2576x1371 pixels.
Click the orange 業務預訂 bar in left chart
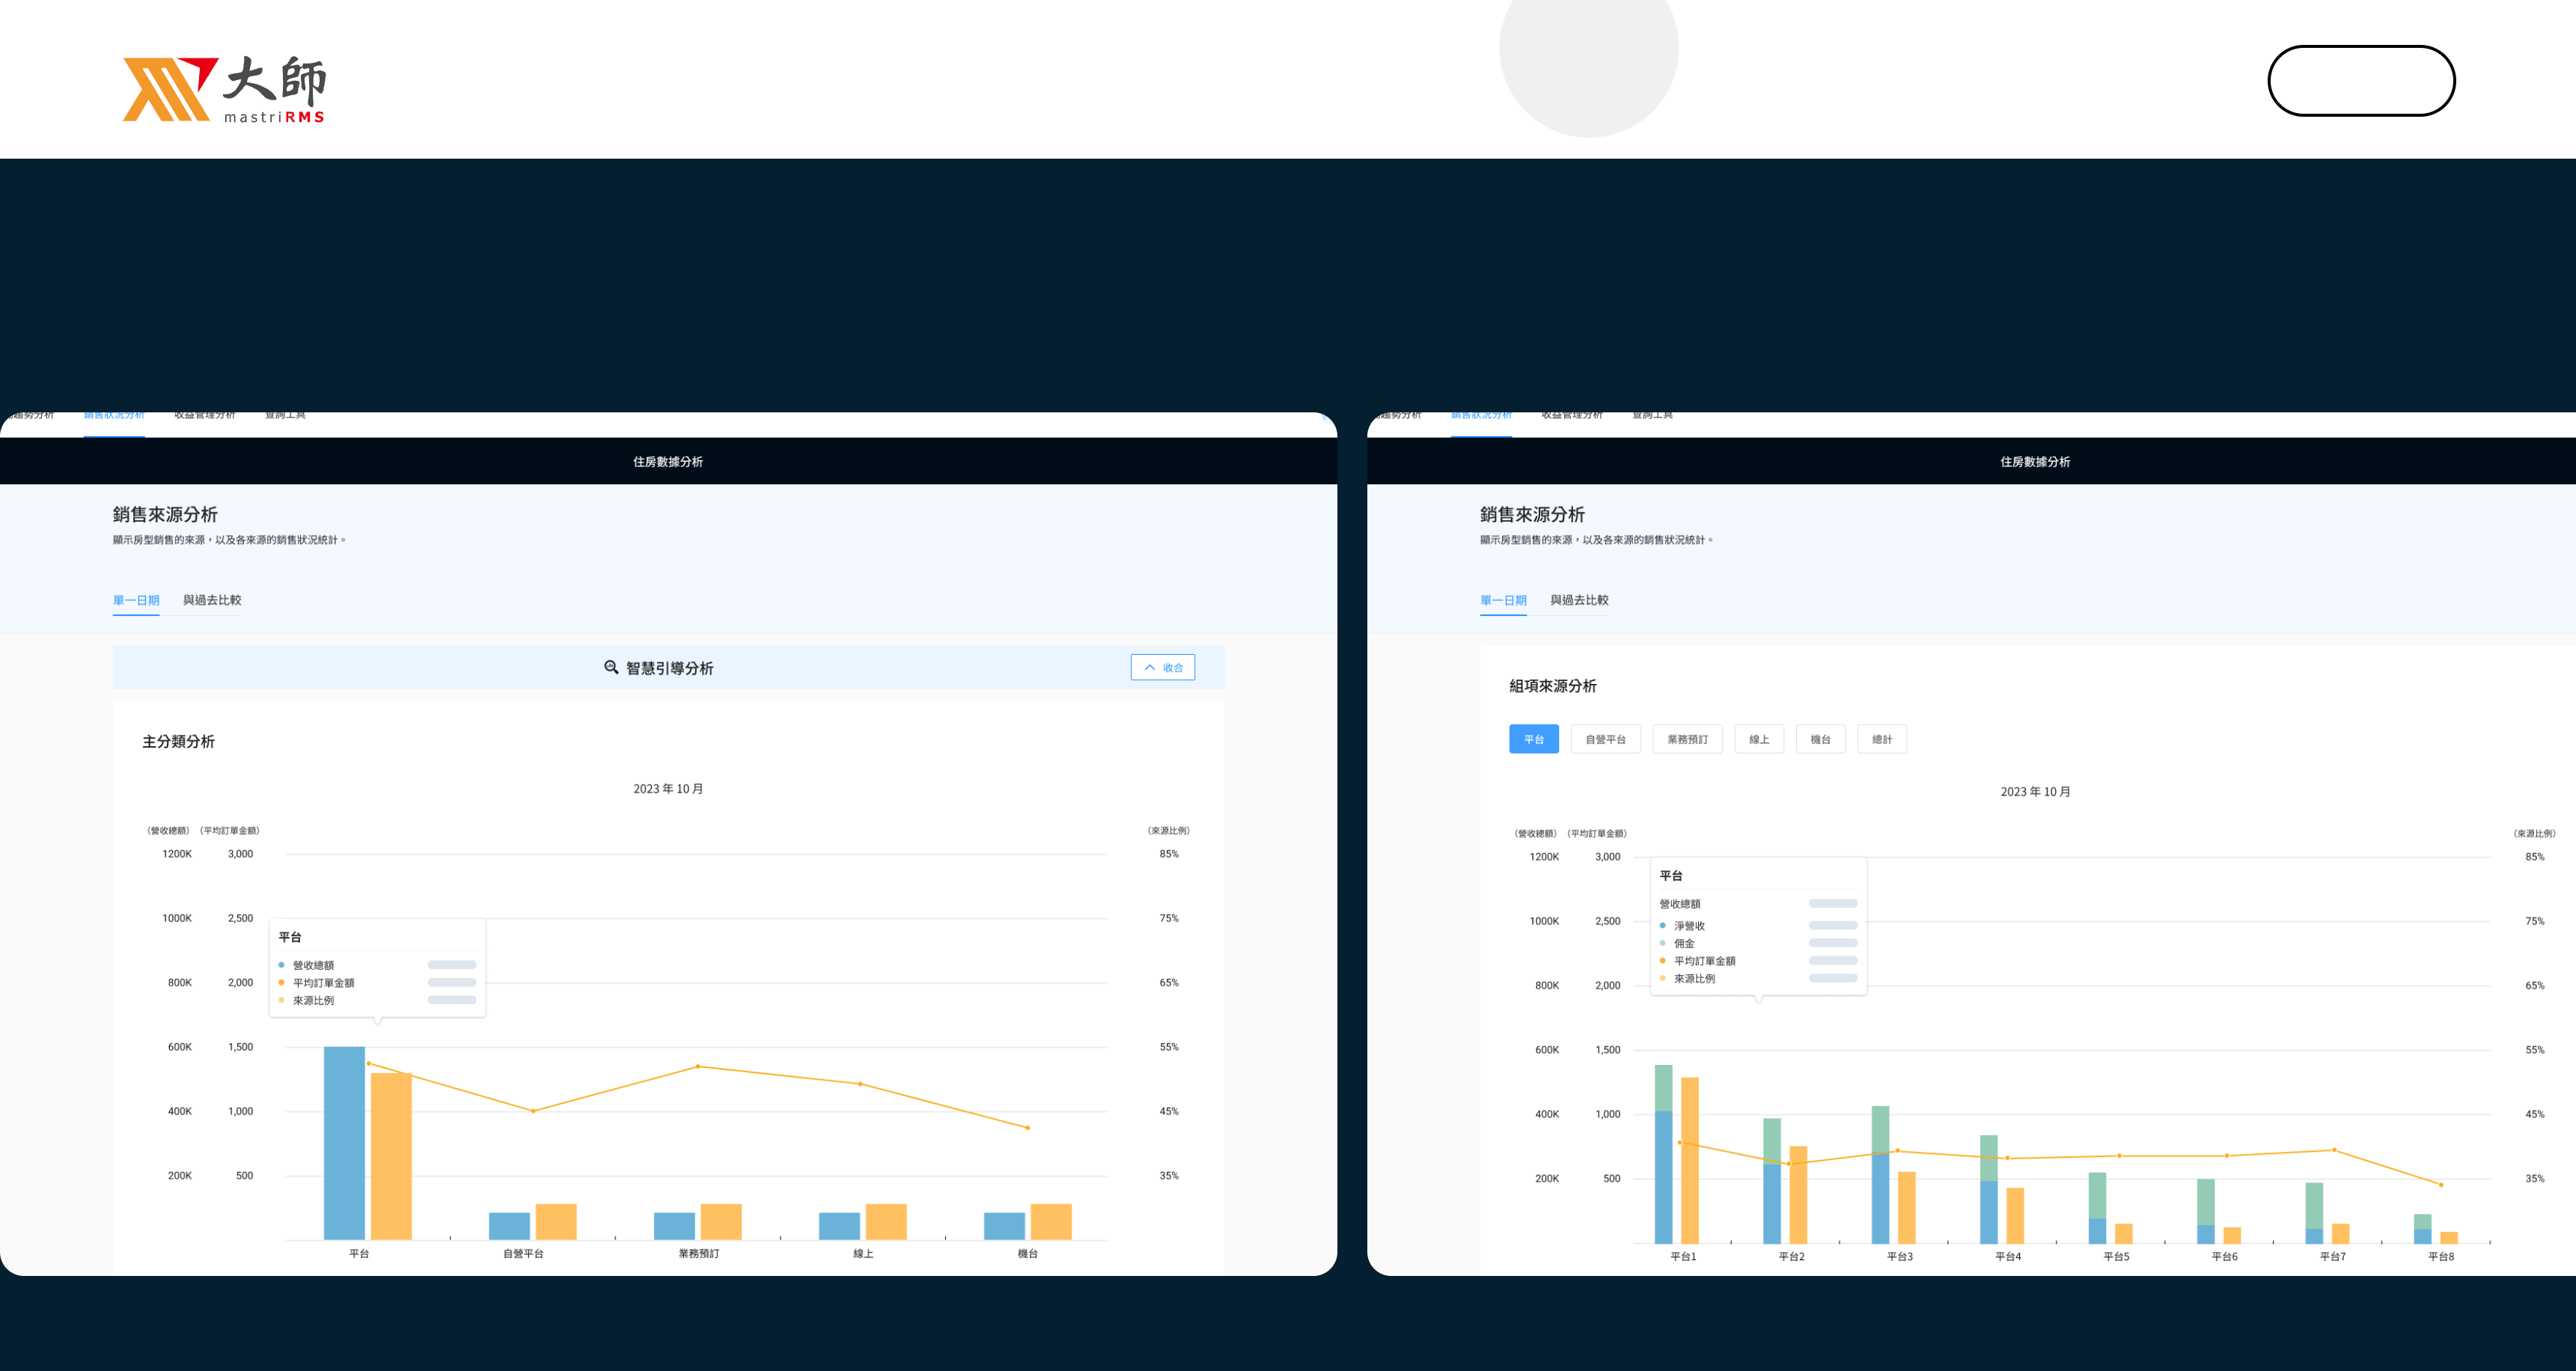tap(721, 1222)
